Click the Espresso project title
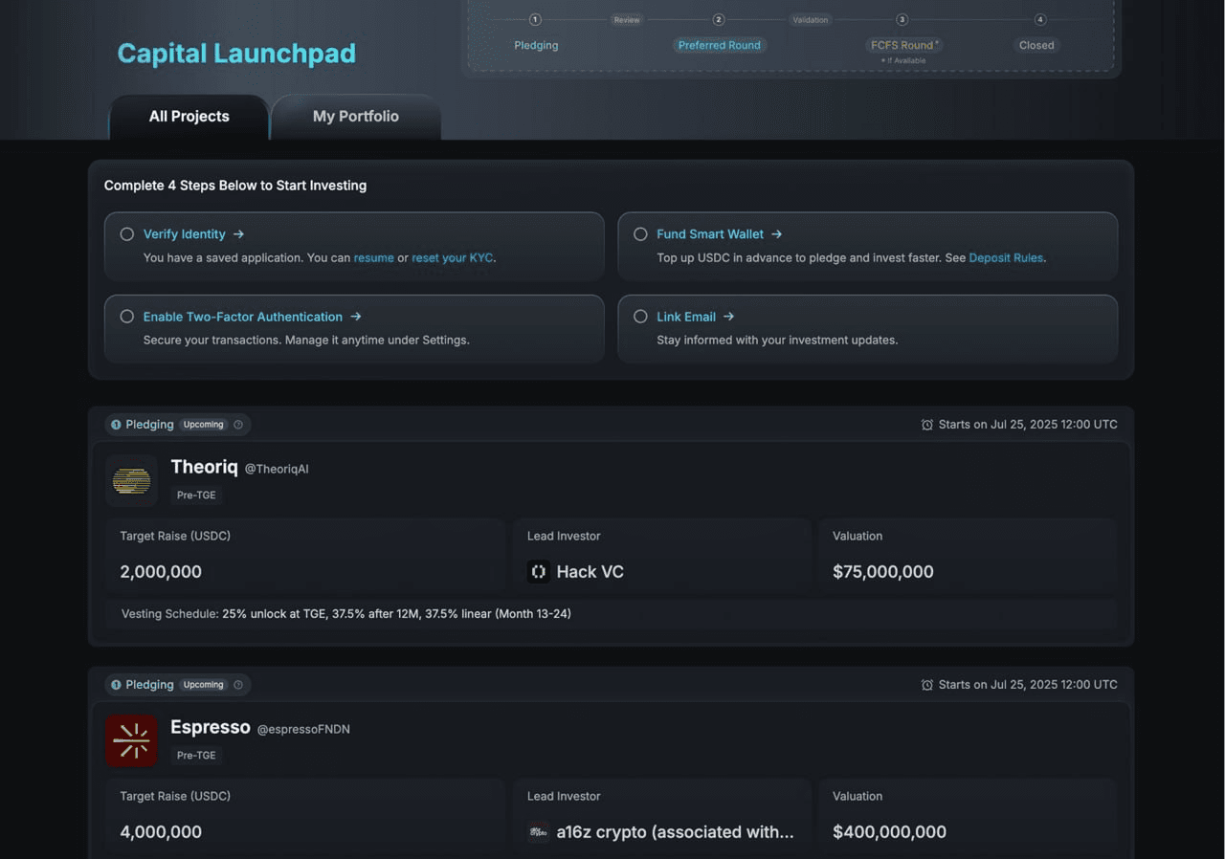Screen dimensions: 1225x859 (211, 727)
